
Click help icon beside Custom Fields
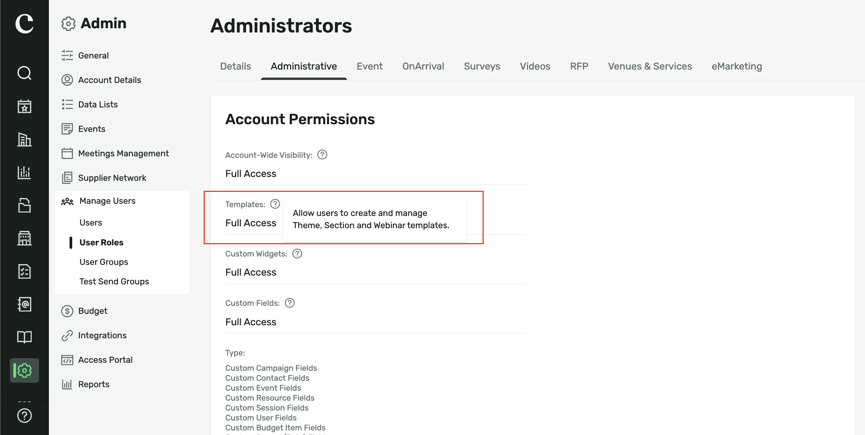tap(290, 303)
